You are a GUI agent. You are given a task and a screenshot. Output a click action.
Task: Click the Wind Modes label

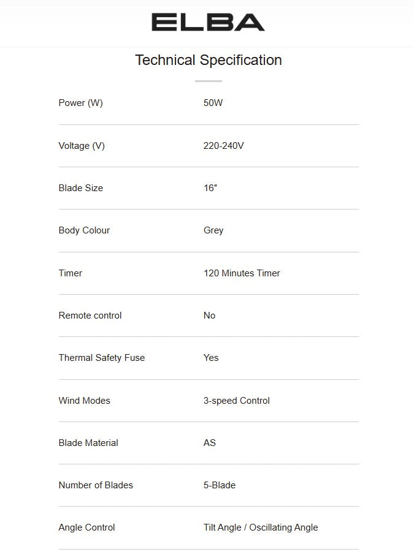(84, 401)
